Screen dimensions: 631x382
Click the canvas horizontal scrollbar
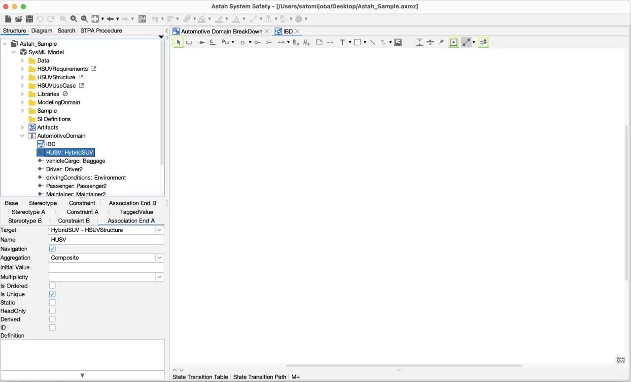click(x=404, y=366)
